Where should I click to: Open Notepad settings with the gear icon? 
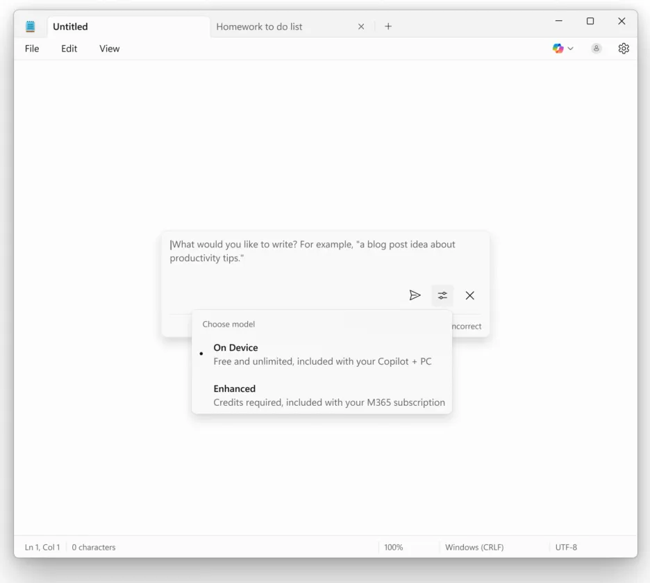pos(623,48)
